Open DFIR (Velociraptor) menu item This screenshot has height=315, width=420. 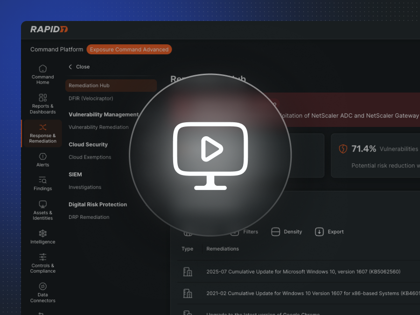tap(91, 98)
